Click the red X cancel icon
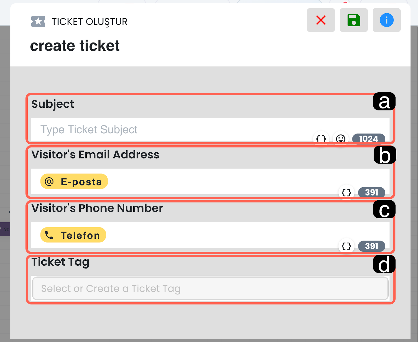The image size is (418, 342). click(321, 20)
